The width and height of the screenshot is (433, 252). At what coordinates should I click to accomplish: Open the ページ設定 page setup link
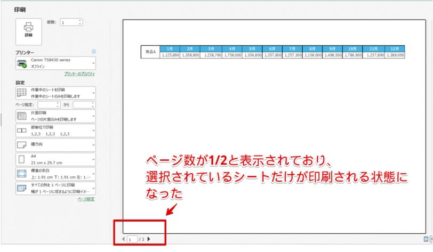coord(86,199)
